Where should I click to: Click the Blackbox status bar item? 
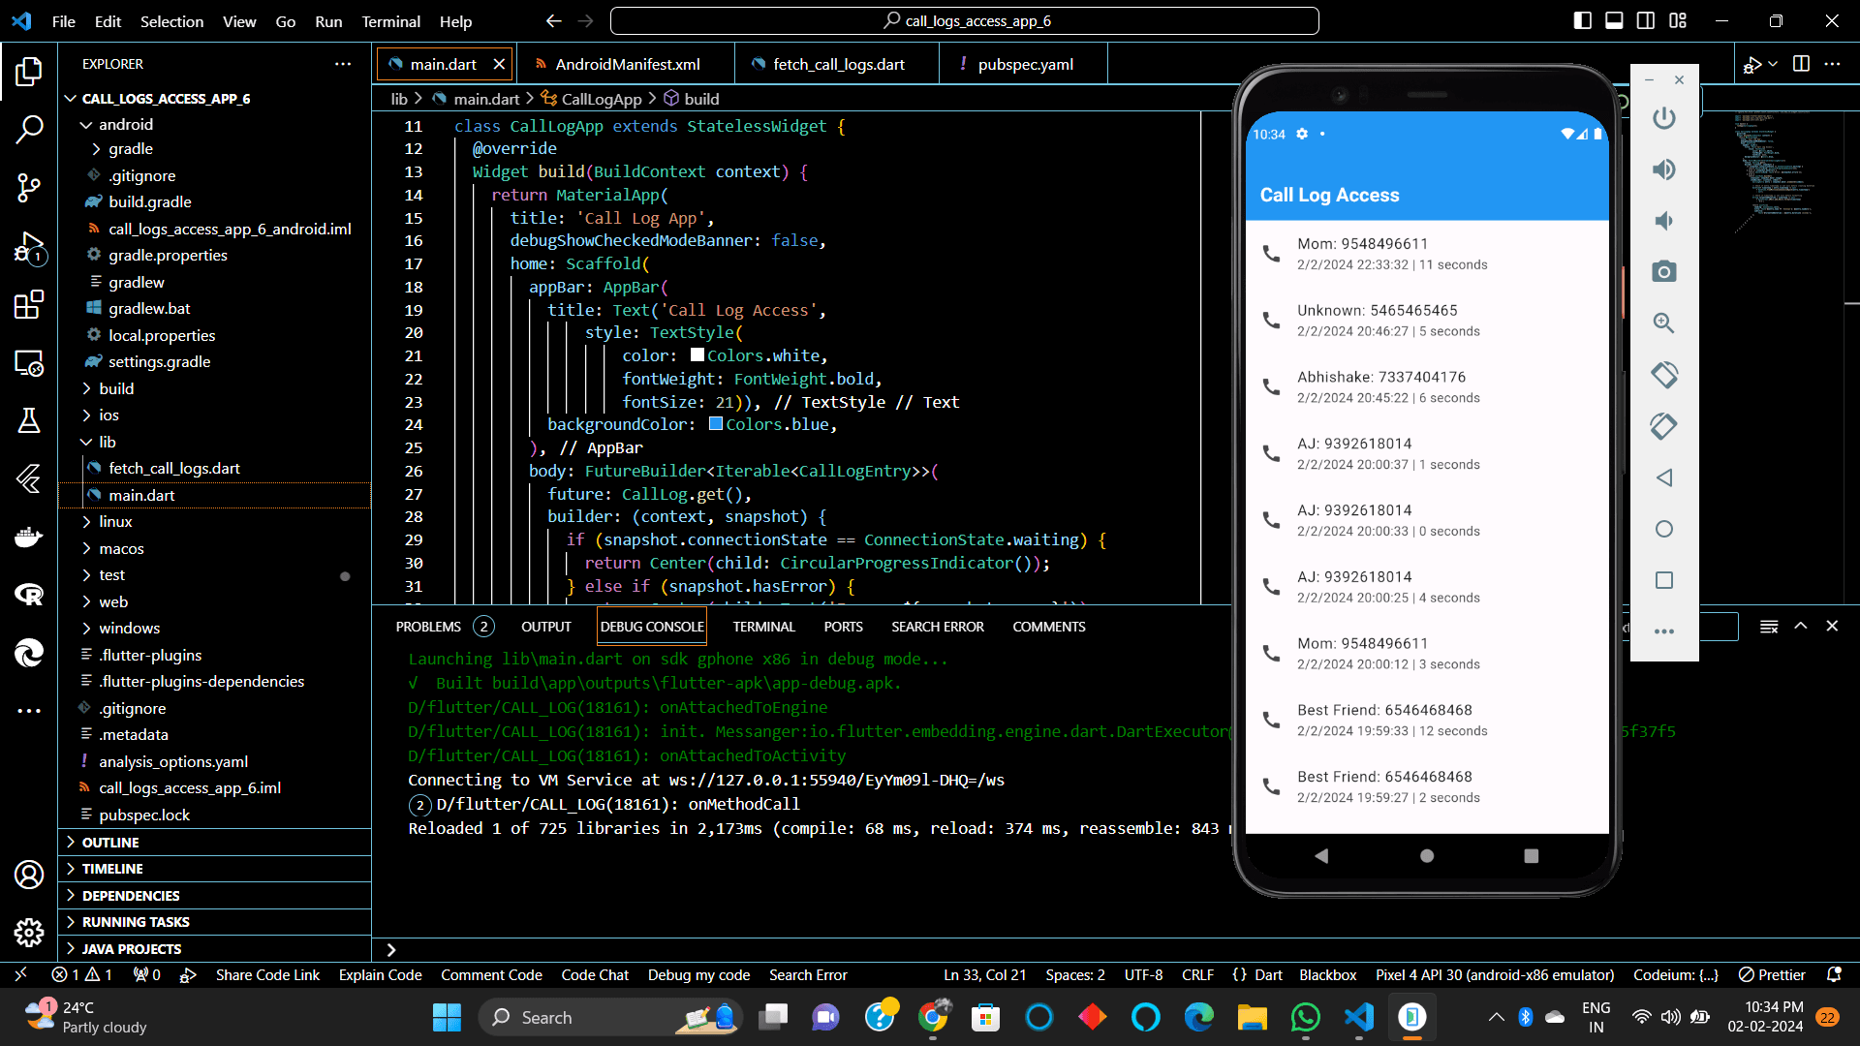tap(1327, 975)
